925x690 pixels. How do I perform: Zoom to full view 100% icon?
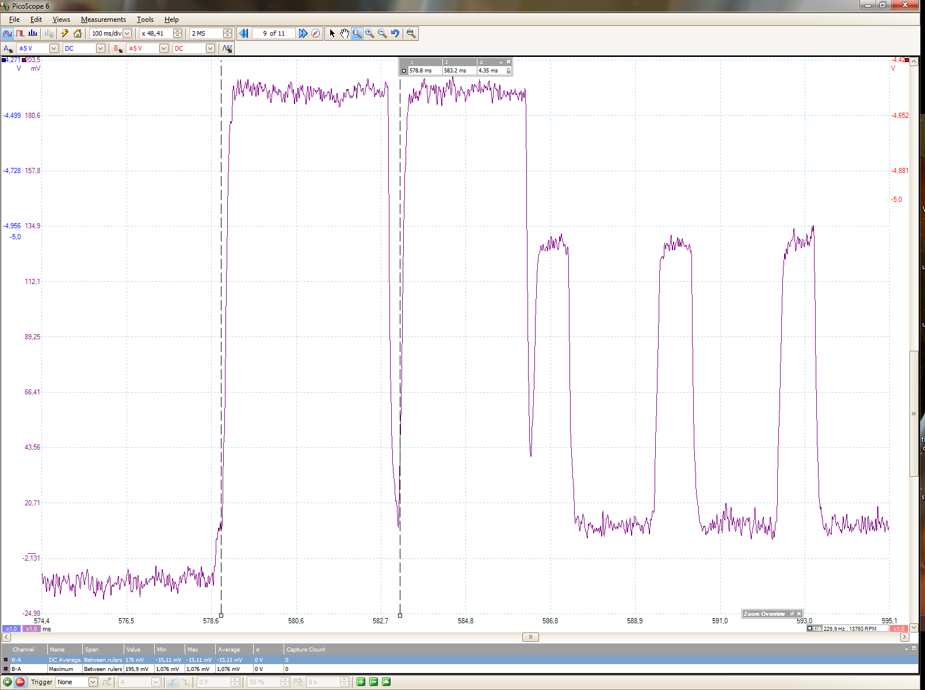[x=411, y=33]
